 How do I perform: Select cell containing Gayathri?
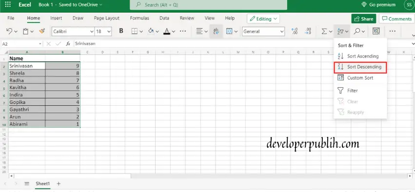pos(27,110)
